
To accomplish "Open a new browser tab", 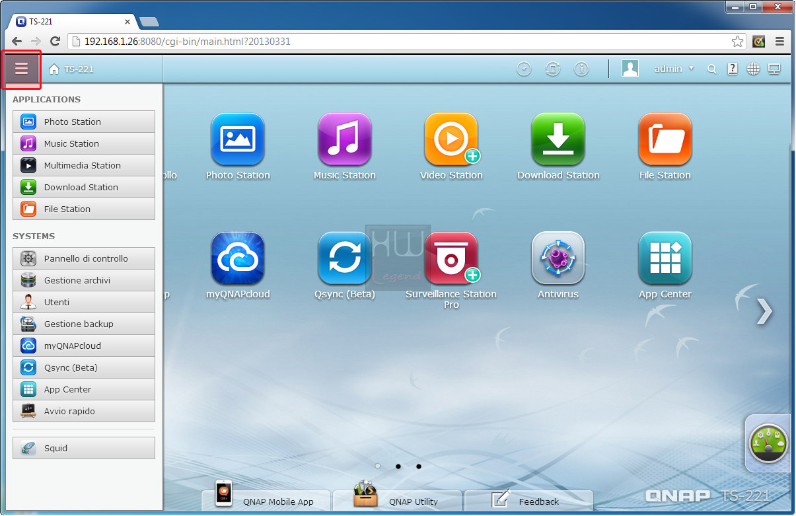I will point(149,22).
